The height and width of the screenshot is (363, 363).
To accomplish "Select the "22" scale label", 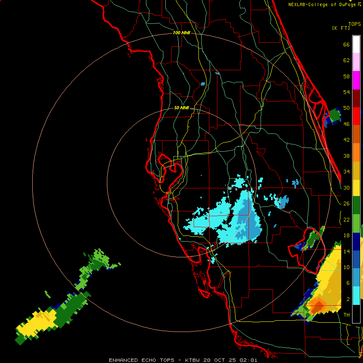I will (346, 219).
